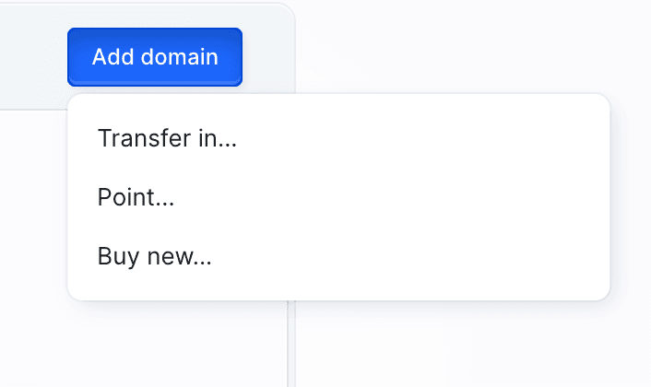Select Transfer in... from the menu
The width and height of the screenshot is (651, 387).
click(x=167, y=138)
